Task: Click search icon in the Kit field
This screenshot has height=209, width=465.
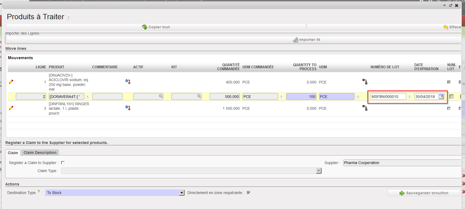Action: pyautogui.click(x=199, y=96)
